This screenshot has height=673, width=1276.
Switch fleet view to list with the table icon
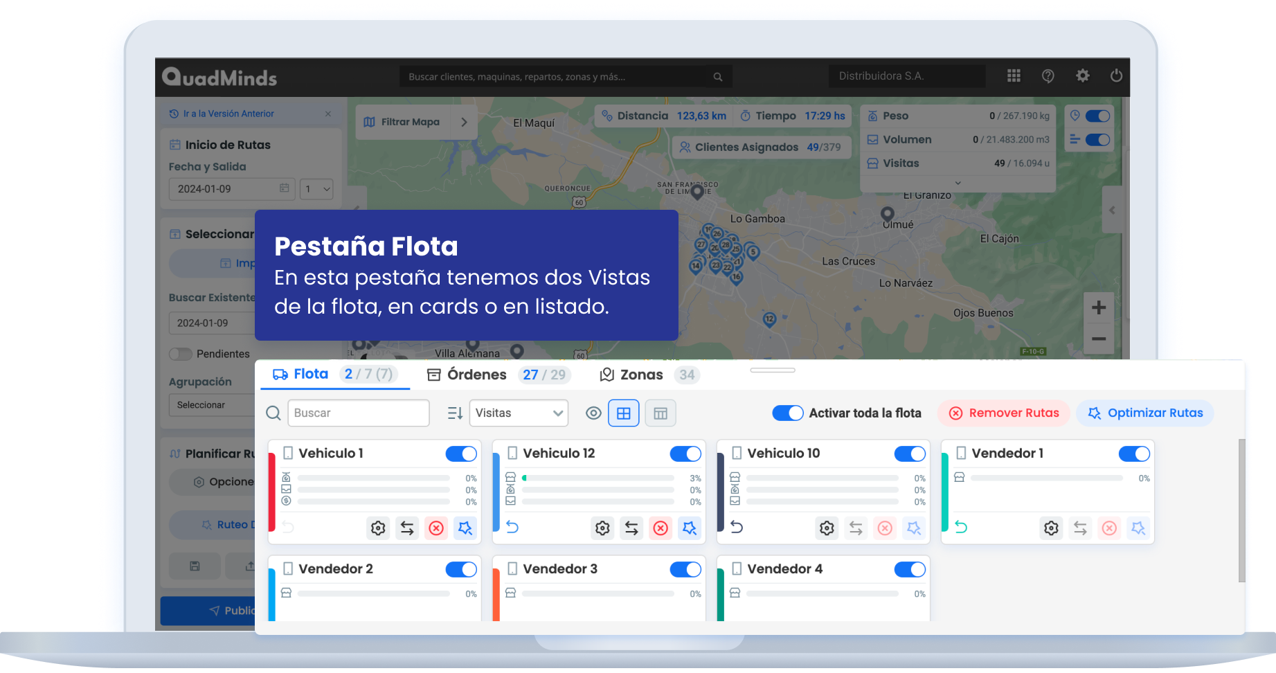(x=660, y=413)
